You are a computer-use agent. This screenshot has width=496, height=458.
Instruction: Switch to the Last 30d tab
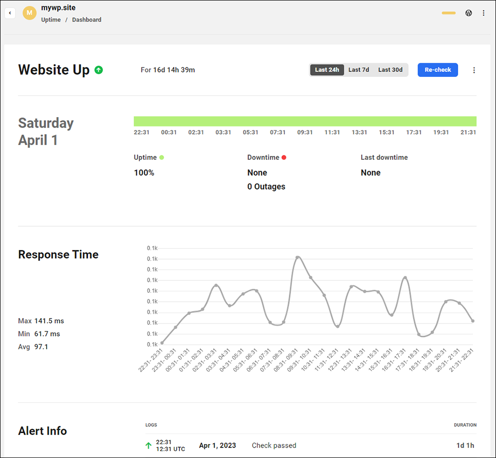390,69
